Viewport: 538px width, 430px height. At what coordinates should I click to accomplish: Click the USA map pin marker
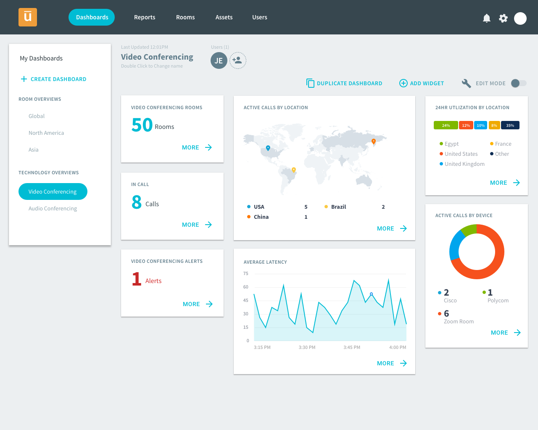pos(268,148)
